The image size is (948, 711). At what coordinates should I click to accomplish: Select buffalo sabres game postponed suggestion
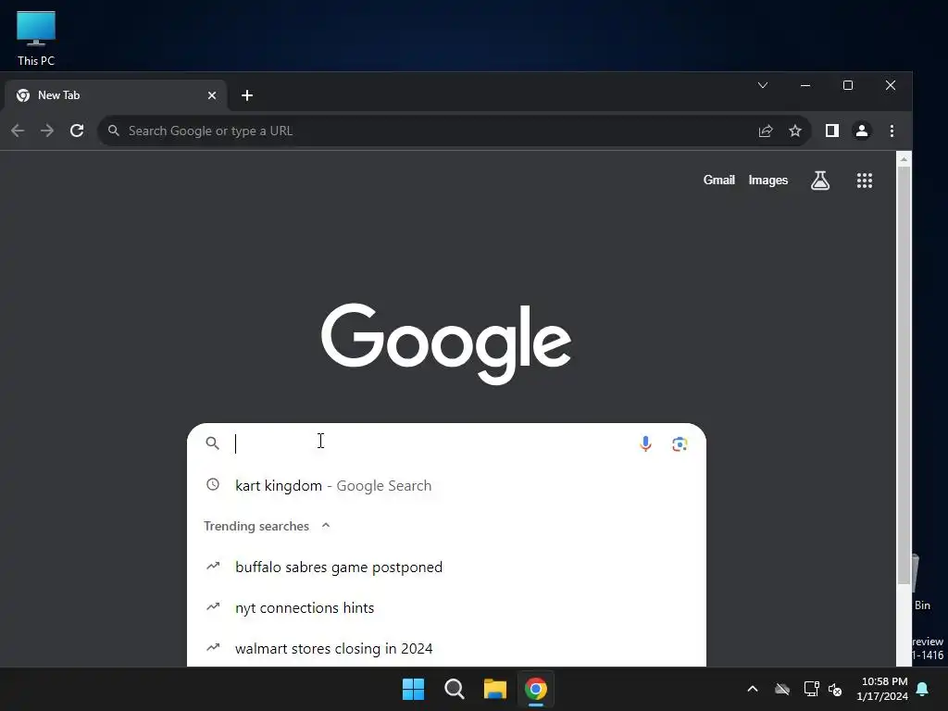(x=446, y=568)
